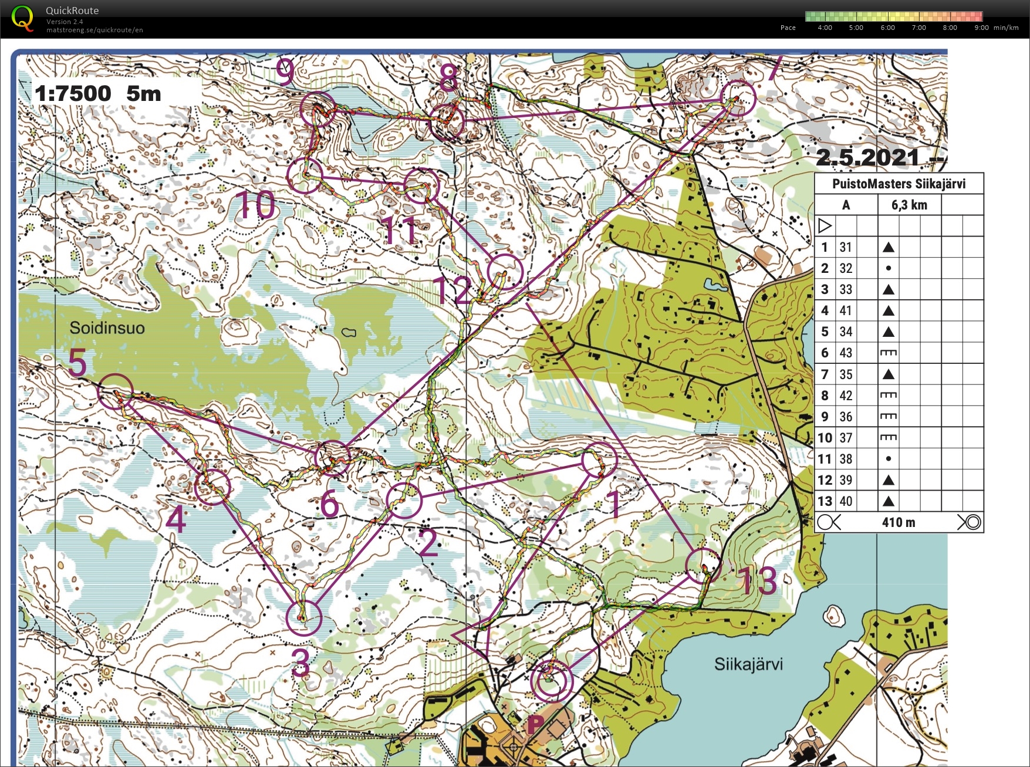Screen dimensions: 1030x767
Task: Click the Siikajärvi lake label
Action: (748, 664)
